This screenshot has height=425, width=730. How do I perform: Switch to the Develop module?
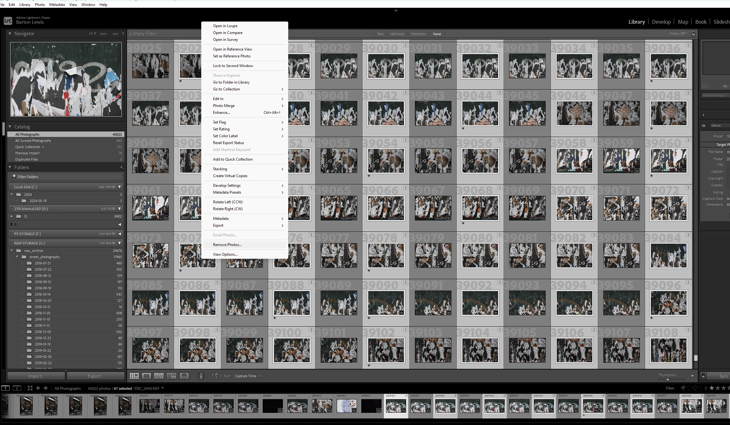(x=661, y=22)
